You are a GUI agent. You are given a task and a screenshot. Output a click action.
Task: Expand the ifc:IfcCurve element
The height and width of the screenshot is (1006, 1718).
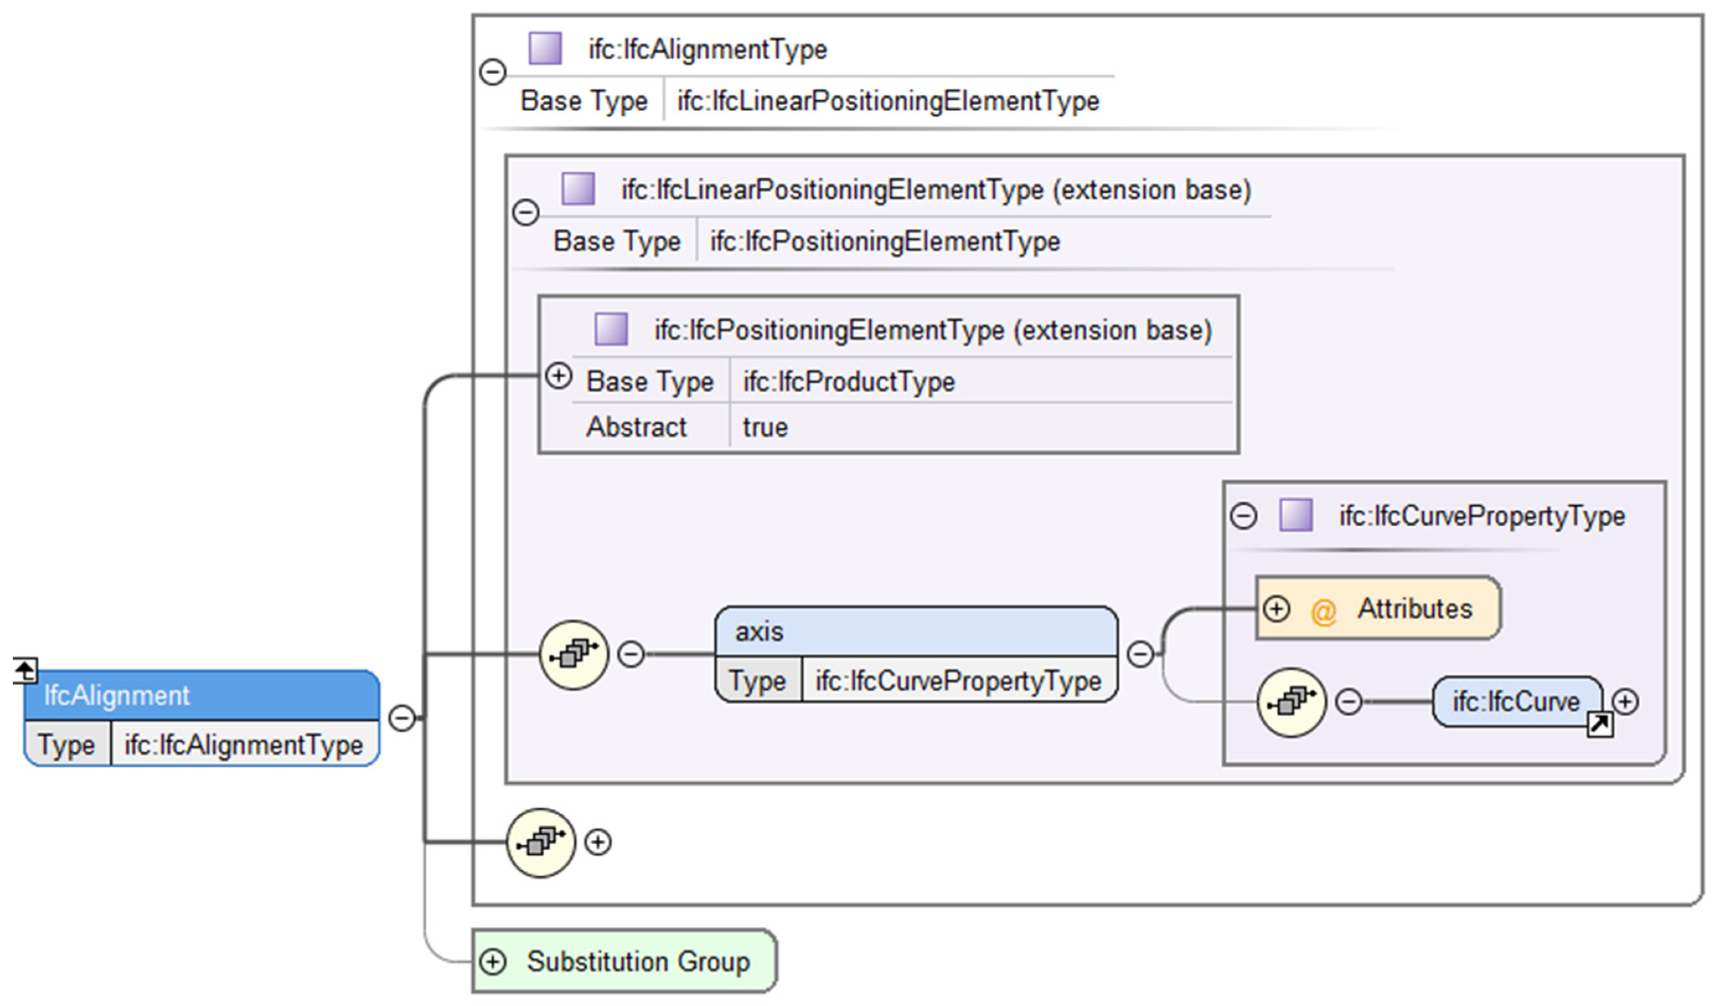point(1625,702)
